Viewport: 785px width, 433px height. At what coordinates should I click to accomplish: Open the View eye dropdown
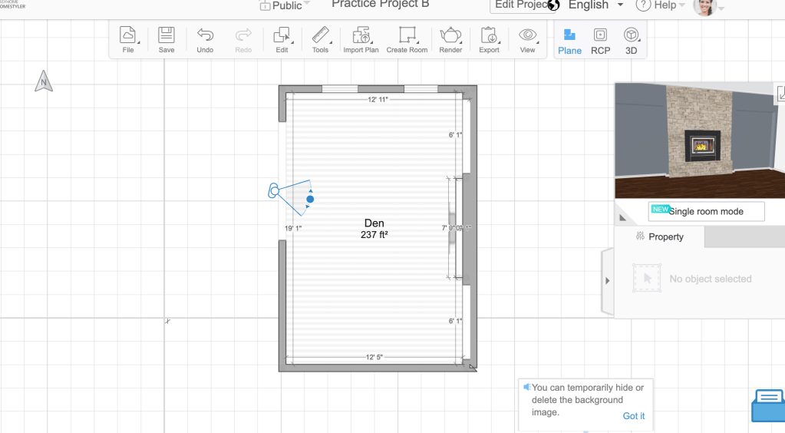click(528, 39)
